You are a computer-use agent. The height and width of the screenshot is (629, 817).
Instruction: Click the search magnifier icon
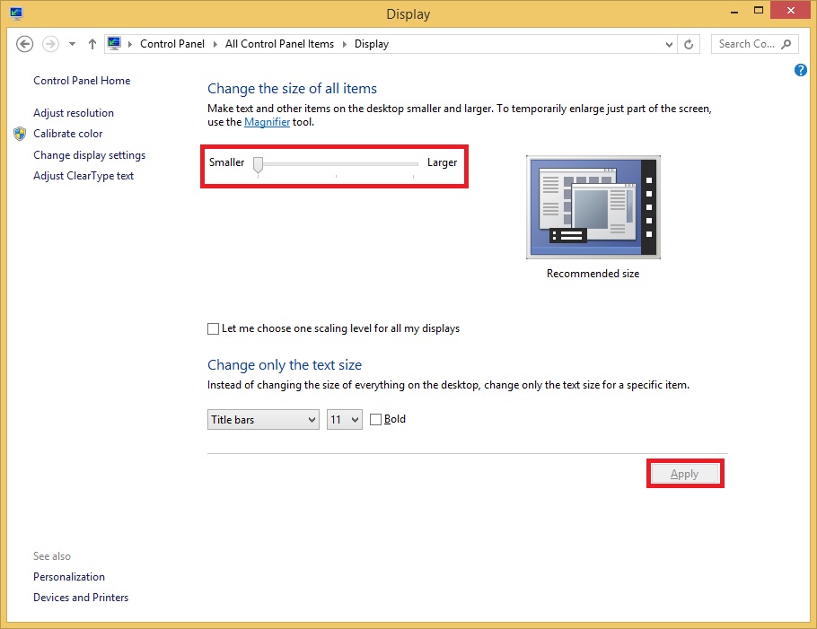tap(786, 44)
